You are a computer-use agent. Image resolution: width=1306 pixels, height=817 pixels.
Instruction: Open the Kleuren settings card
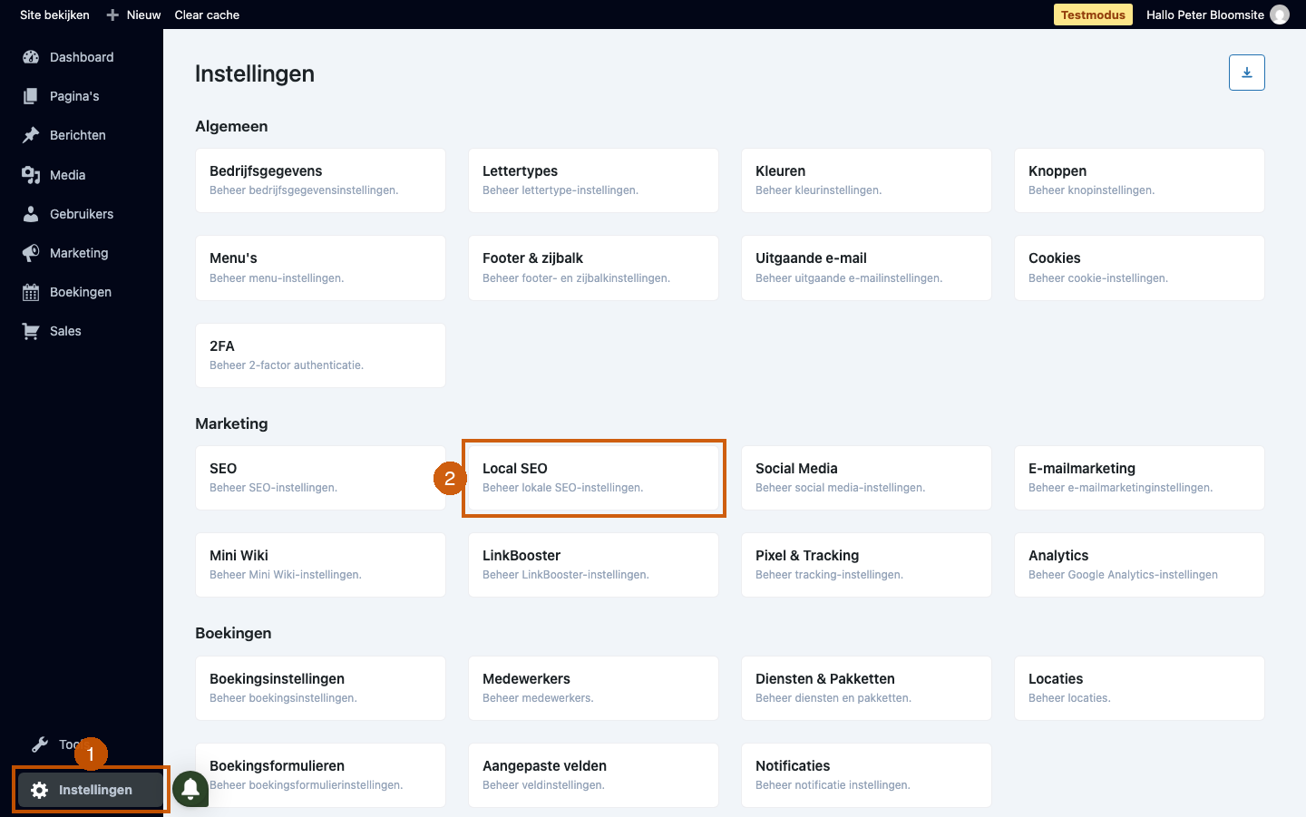tap(866, 180)
